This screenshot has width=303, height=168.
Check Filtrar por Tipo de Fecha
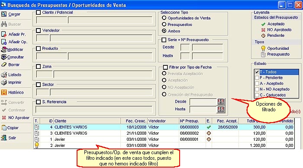pyautogui.click(x=165, y=67)
